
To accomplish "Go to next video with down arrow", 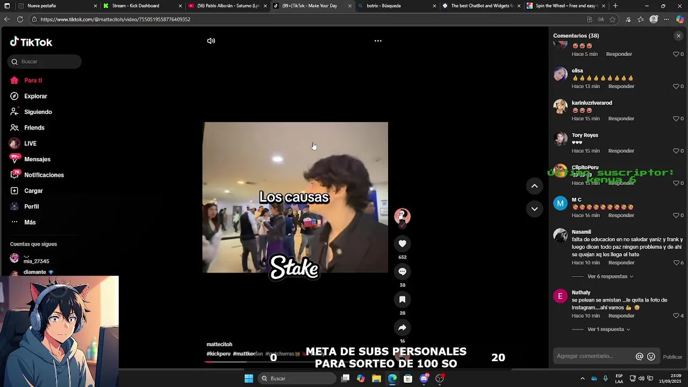I will click(534, 209).
